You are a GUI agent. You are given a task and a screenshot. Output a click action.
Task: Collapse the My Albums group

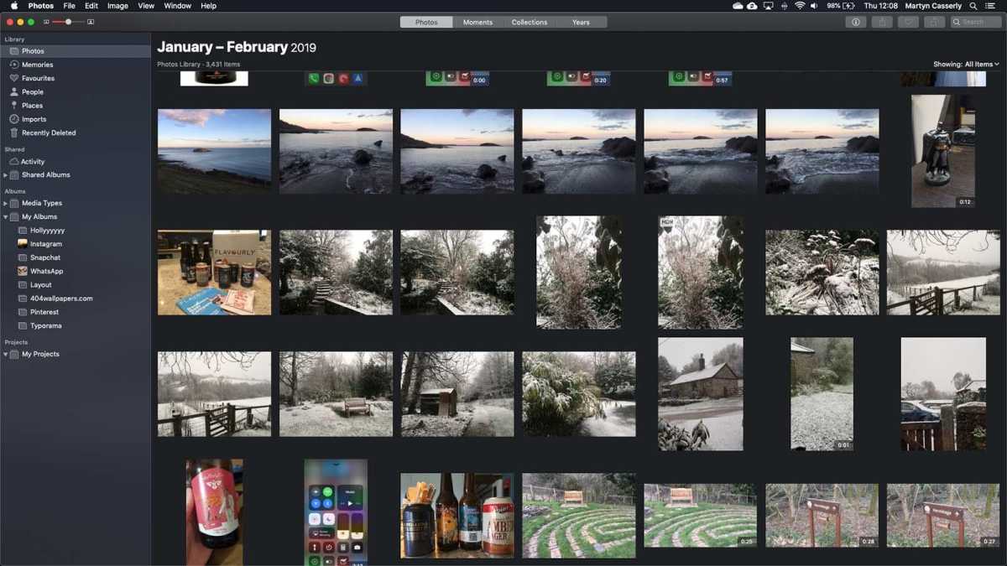click(5, 217)
